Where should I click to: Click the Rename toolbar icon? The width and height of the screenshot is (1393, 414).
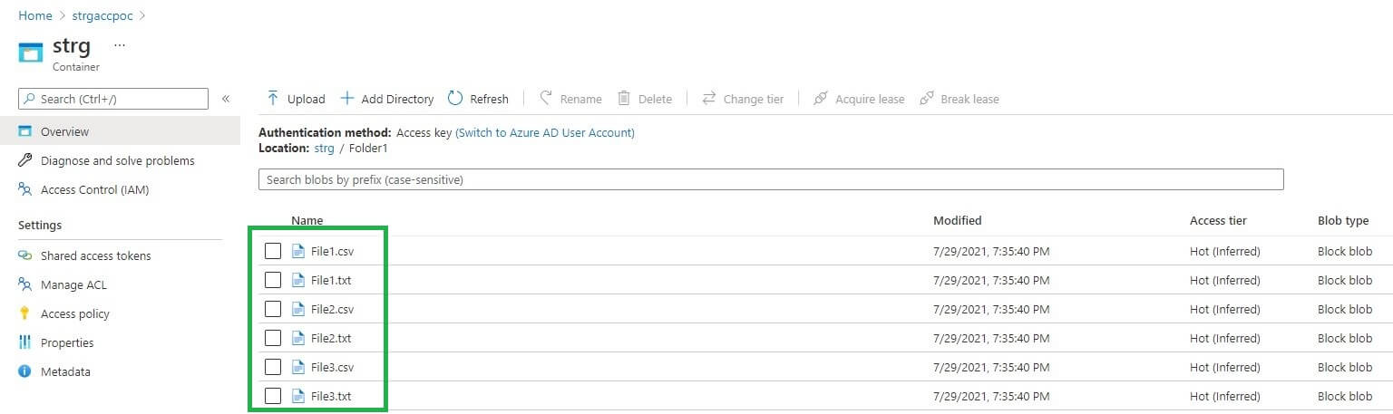(x=546, y=99)
